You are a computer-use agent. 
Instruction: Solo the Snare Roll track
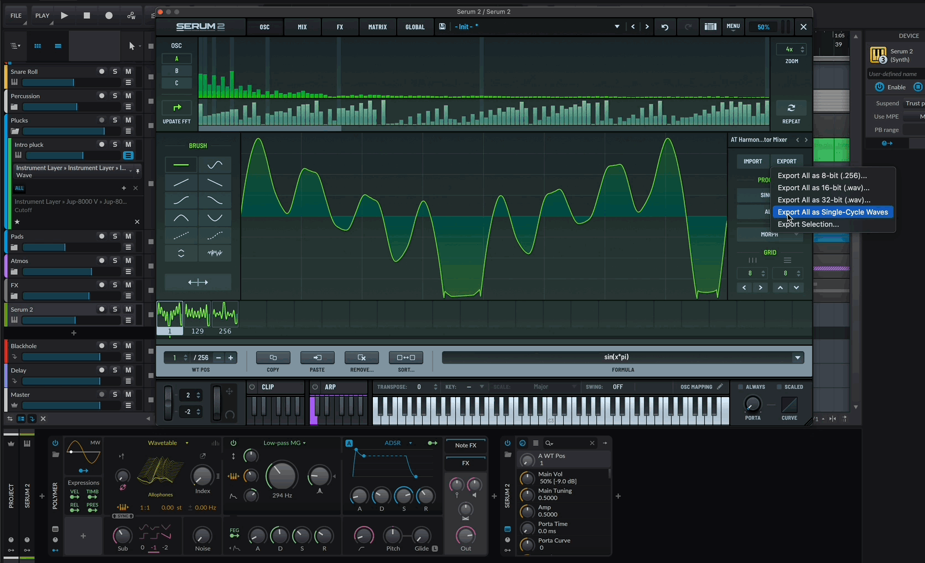[115, 71]
